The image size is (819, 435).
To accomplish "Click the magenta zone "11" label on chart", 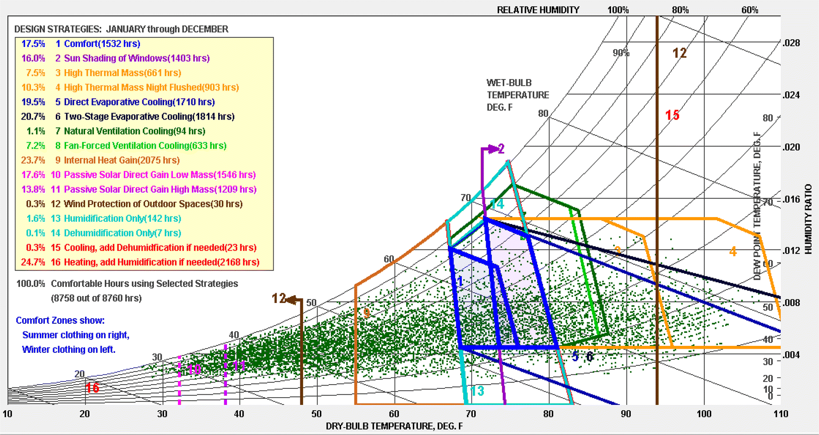I will point(239,366).
